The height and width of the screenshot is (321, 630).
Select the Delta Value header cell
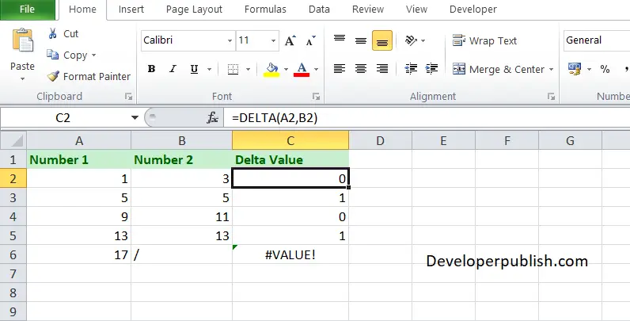click(x=290, y=159)
